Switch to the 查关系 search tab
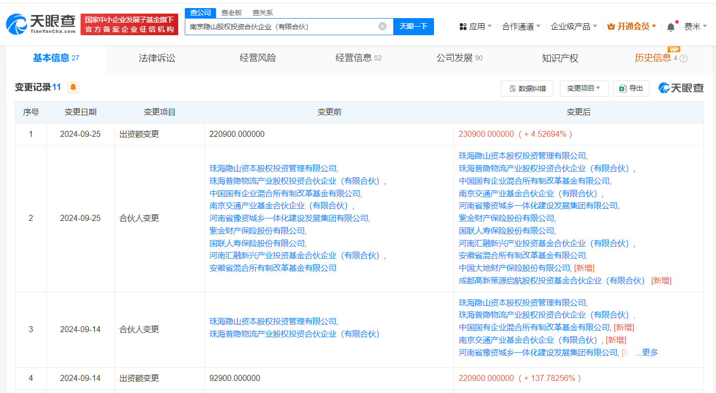 pyautogui.click(x=263, y=13)
